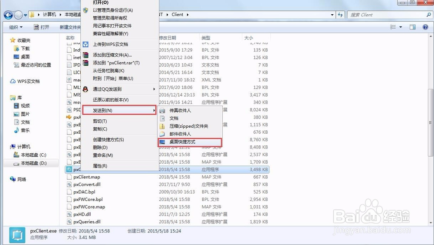The image size is (434, 245).
Task: Expand the 发送到(N) submenu
Action: tap(120, 110)
